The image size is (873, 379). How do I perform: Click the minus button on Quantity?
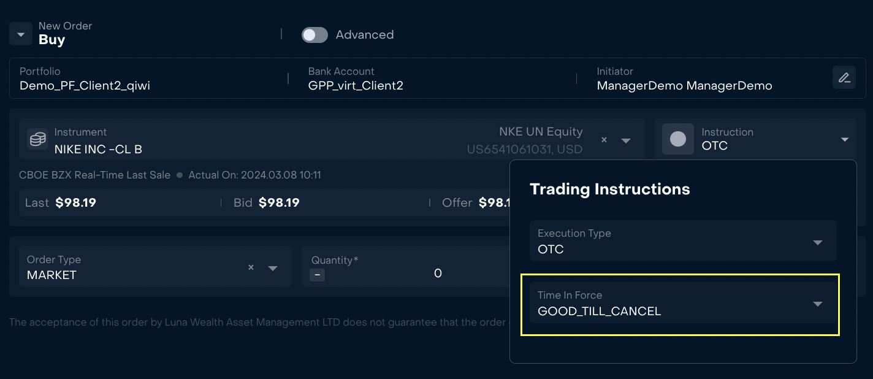click(x=317, y=275)
